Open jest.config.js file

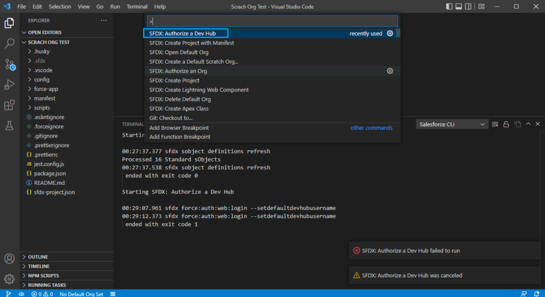[67, 164]
